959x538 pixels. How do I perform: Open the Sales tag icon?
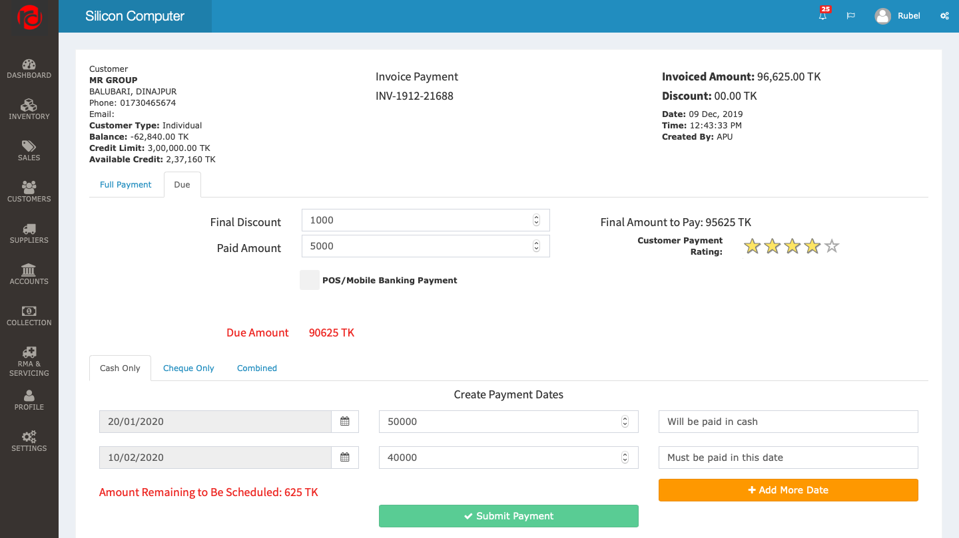(x=29, y=147)
